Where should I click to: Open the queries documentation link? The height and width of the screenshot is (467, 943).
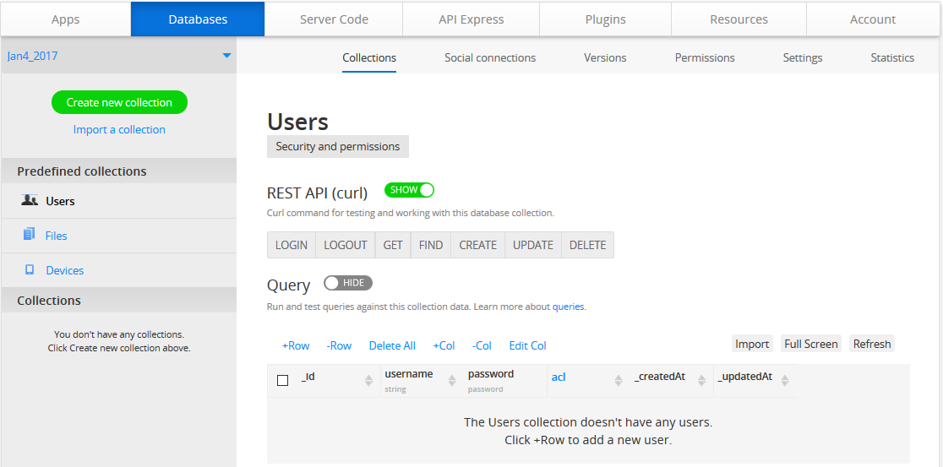[x=569, y=307]
